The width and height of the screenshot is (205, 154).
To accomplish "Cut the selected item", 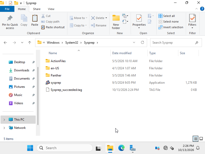I will [x=46, y=16].
